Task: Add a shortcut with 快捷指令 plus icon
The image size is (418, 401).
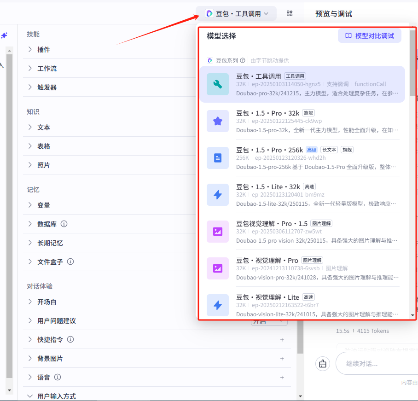Action: click(282, 340)
